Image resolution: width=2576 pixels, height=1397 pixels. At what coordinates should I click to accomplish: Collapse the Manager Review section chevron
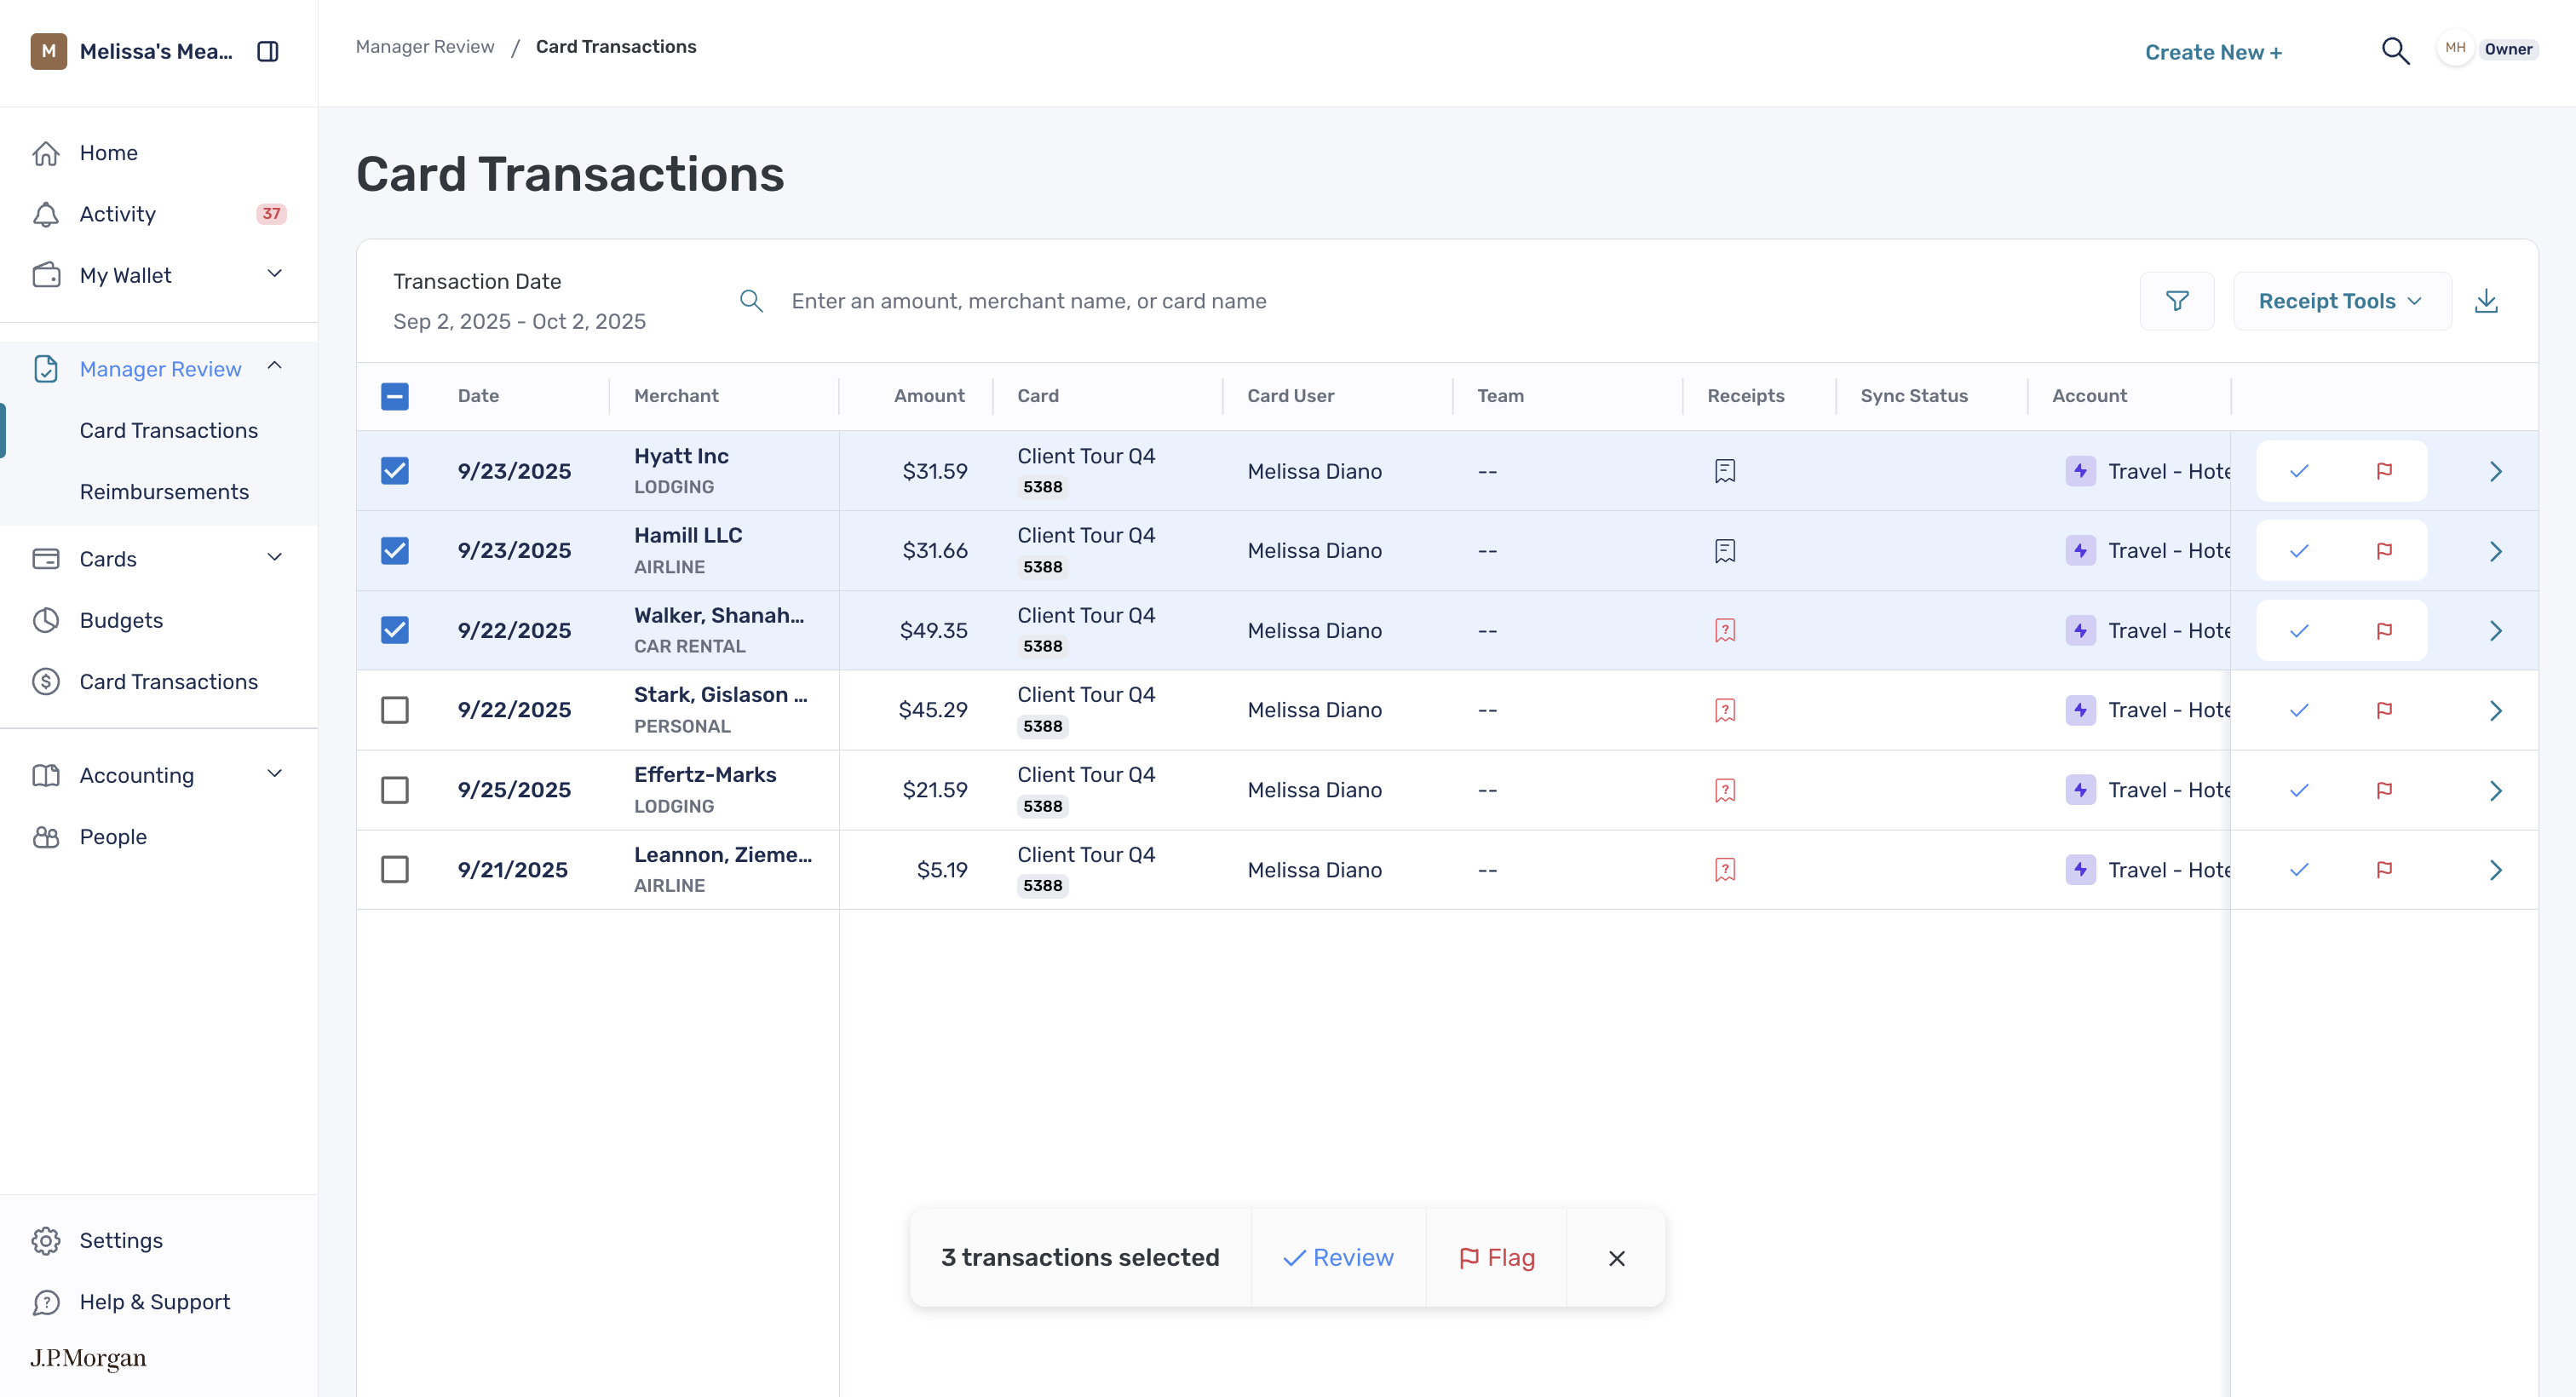pyautogui.click(x=275, y=367)
